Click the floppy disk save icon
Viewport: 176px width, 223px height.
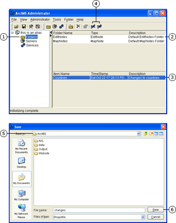pyautogui.click(x=24, y=26)
